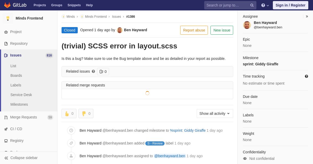Open the Merge Requests count badge 59
The width and height of the screenshot is (313, 164).
pos(50,117)
